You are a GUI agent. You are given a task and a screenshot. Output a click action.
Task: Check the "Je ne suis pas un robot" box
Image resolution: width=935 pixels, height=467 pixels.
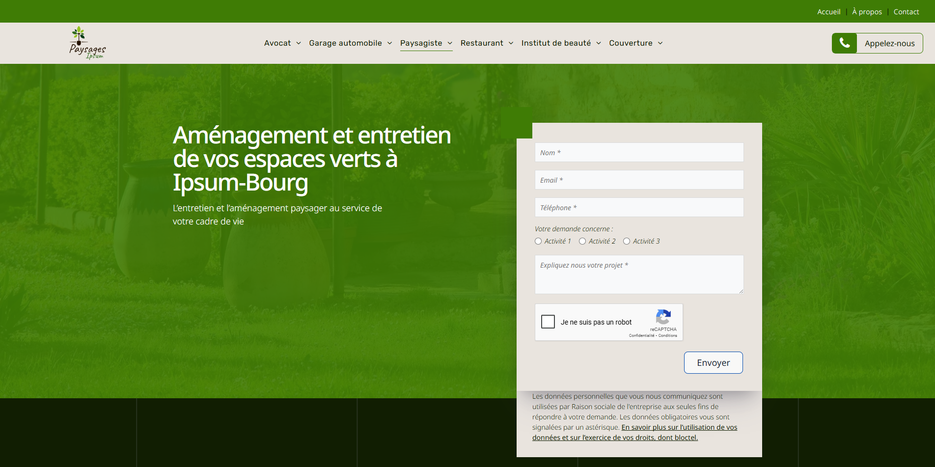548,322
